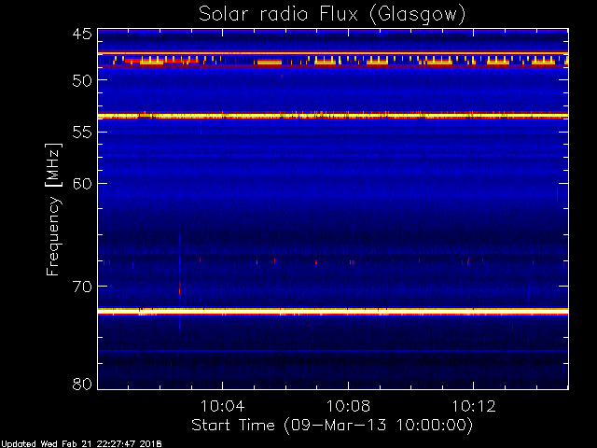Click the 70 frequency tick label
Screen dimensions: 597x448
point(82,287)
